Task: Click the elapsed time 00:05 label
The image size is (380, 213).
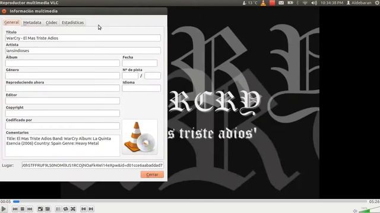Action: [5, 201]
